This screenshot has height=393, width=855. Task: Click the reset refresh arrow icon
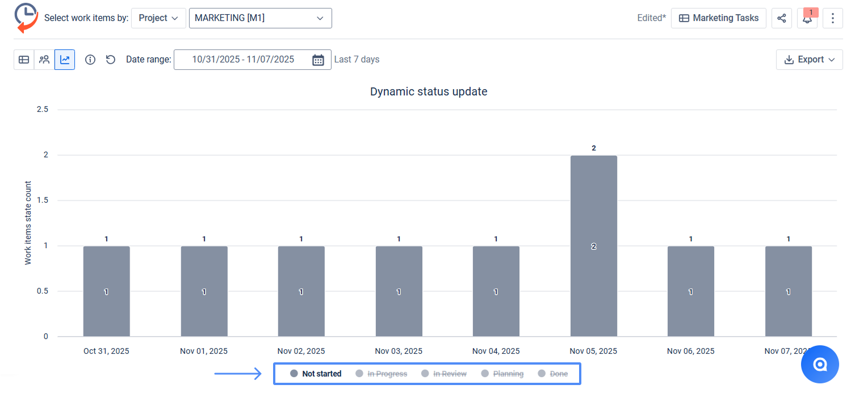pos(111,60)
